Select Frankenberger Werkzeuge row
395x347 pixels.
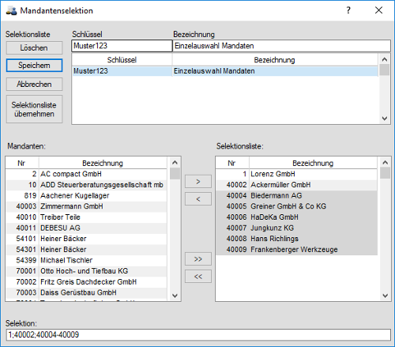[x=297, y=250]
